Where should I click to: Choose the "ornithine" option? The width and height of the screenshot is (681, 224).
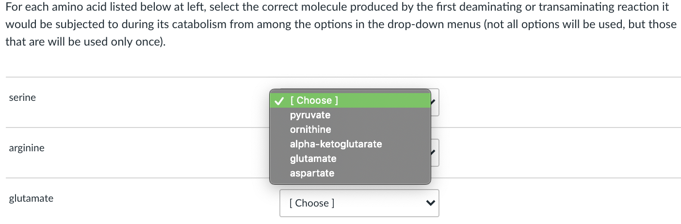click(310, 129)
